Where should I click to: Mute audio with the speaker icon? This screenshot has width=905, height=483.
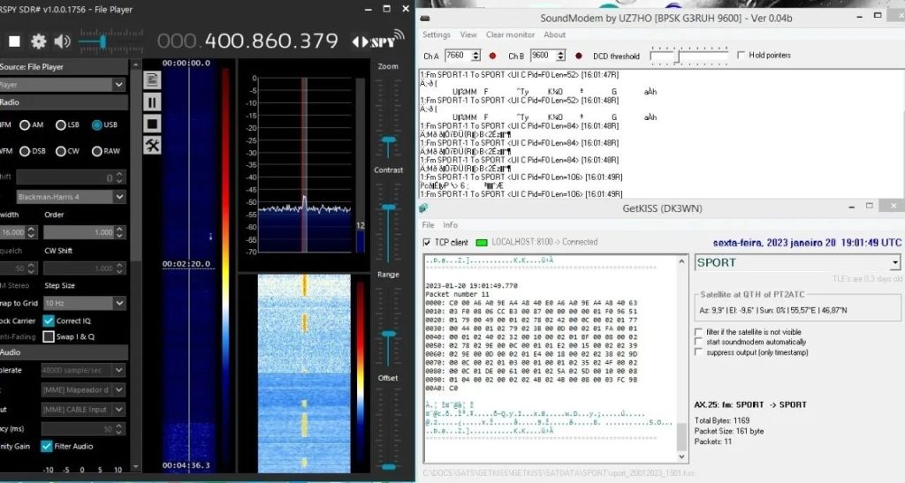pyautogui.click(x=62, y=42)
